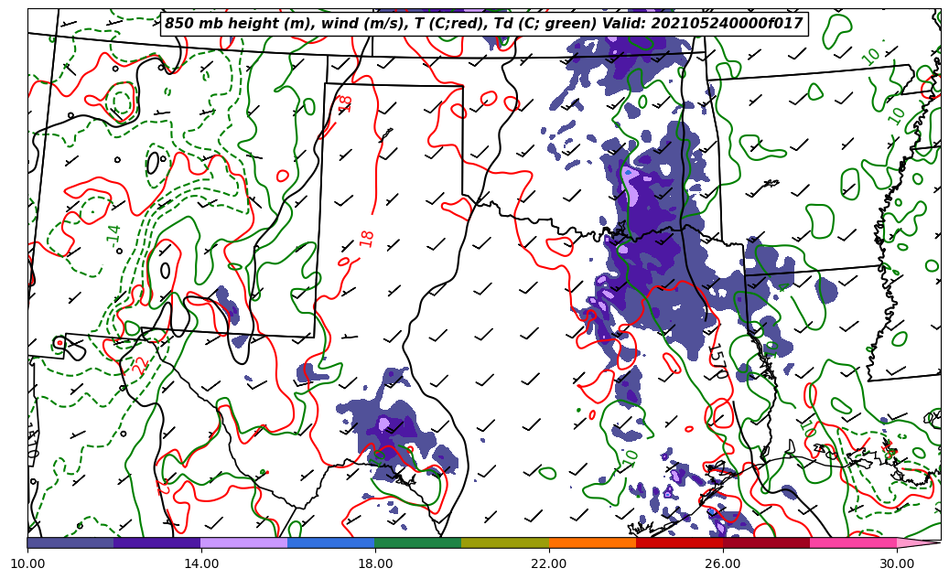The height and width of the screenshot is (579, 949).
Task: Click the indigo 12–14 colorbar segment
Action: coord(157,542)
